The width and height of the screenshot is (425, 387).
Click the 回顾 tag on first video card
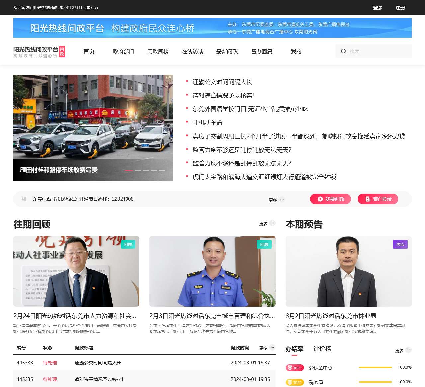click(x=128, y=244)
